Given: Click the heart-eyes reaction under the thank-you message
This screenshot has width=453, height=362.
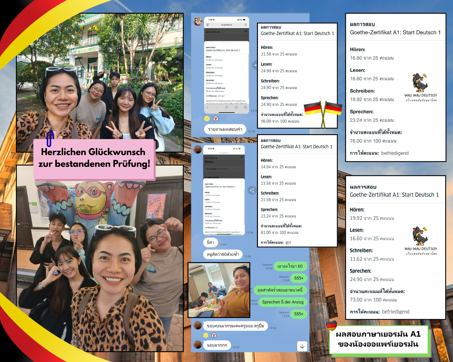Looking at the screenshot, I should pyautogui.click(x=214, y=335).
